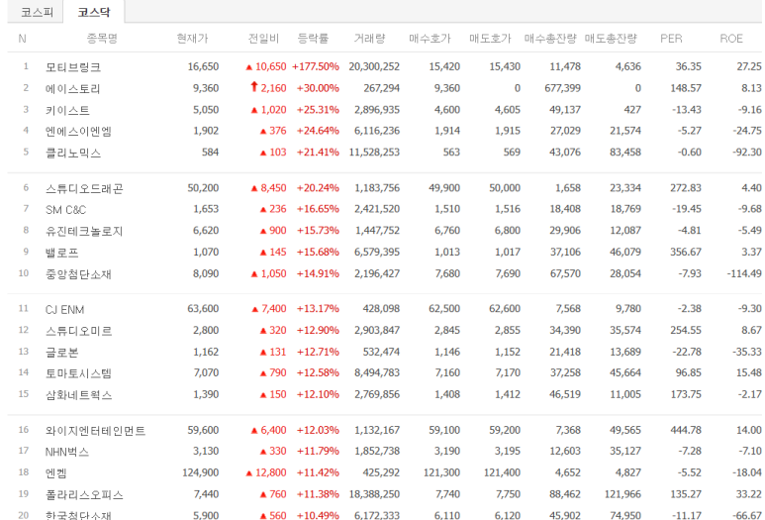Click the 677,399 bid balance cell
Image resolution: width=765 pixels, height=520 pixels.
(x=562, y=88)
